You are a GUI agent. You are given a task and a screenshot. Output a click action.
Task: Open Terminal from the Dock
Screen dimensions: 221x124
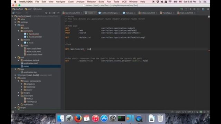pos(121,118)
